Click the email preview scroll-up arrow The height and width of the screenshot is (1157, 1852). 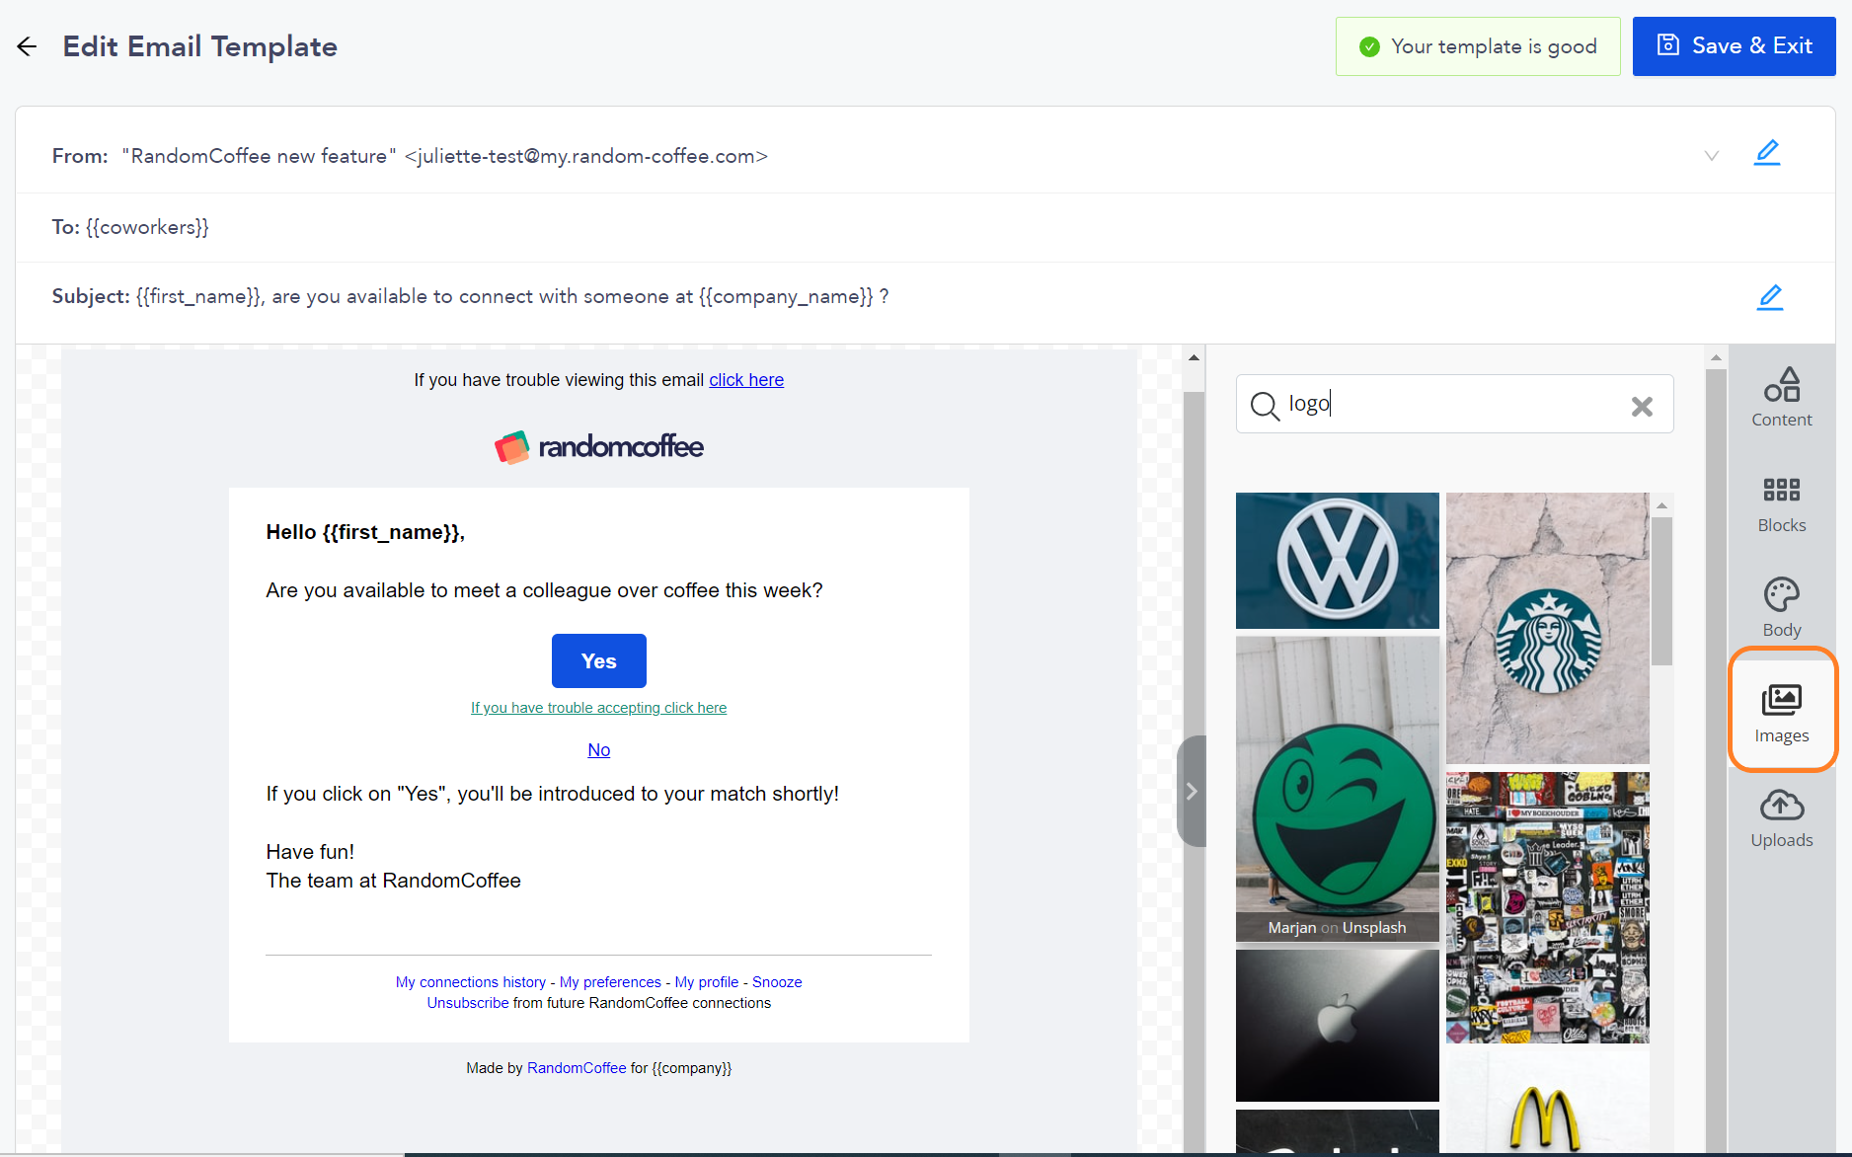pos(1194,357)
